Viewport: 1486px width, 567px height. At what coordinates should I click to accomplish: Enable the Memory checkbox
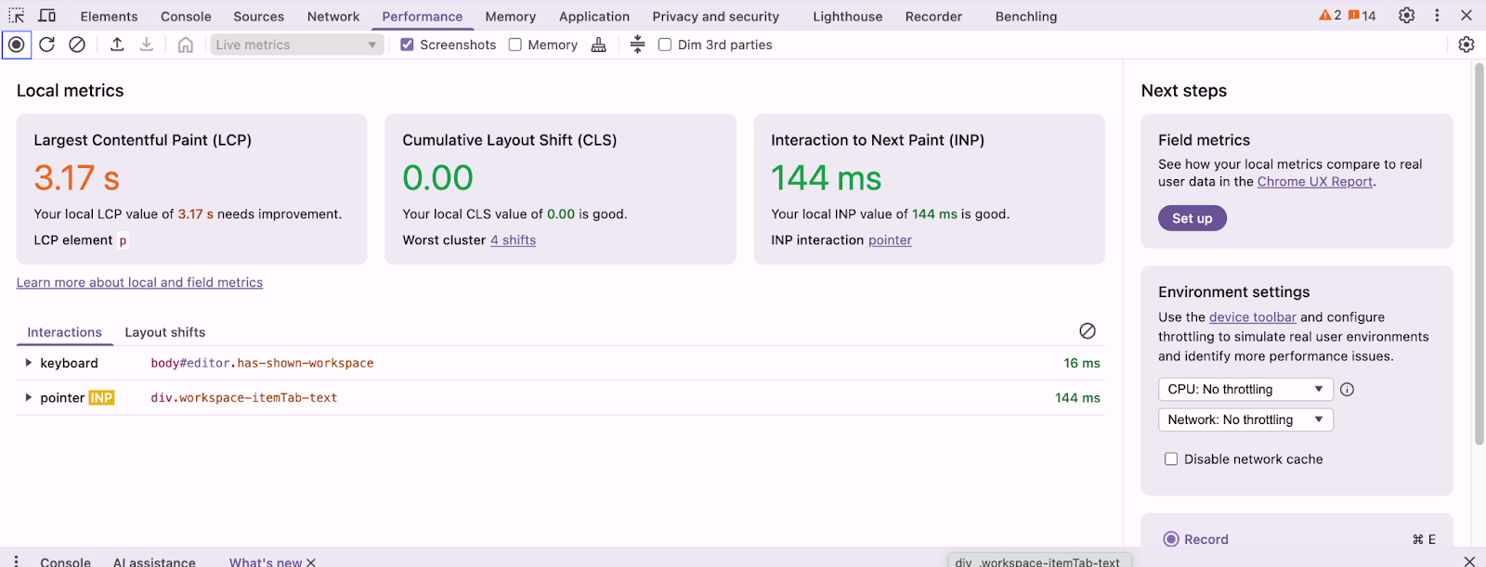515,45
